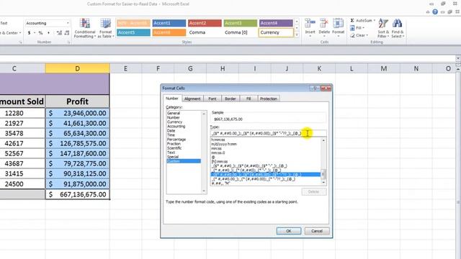Switch to Number tab in dialog
The image size is (461, 259).
[x=172, y=99]
